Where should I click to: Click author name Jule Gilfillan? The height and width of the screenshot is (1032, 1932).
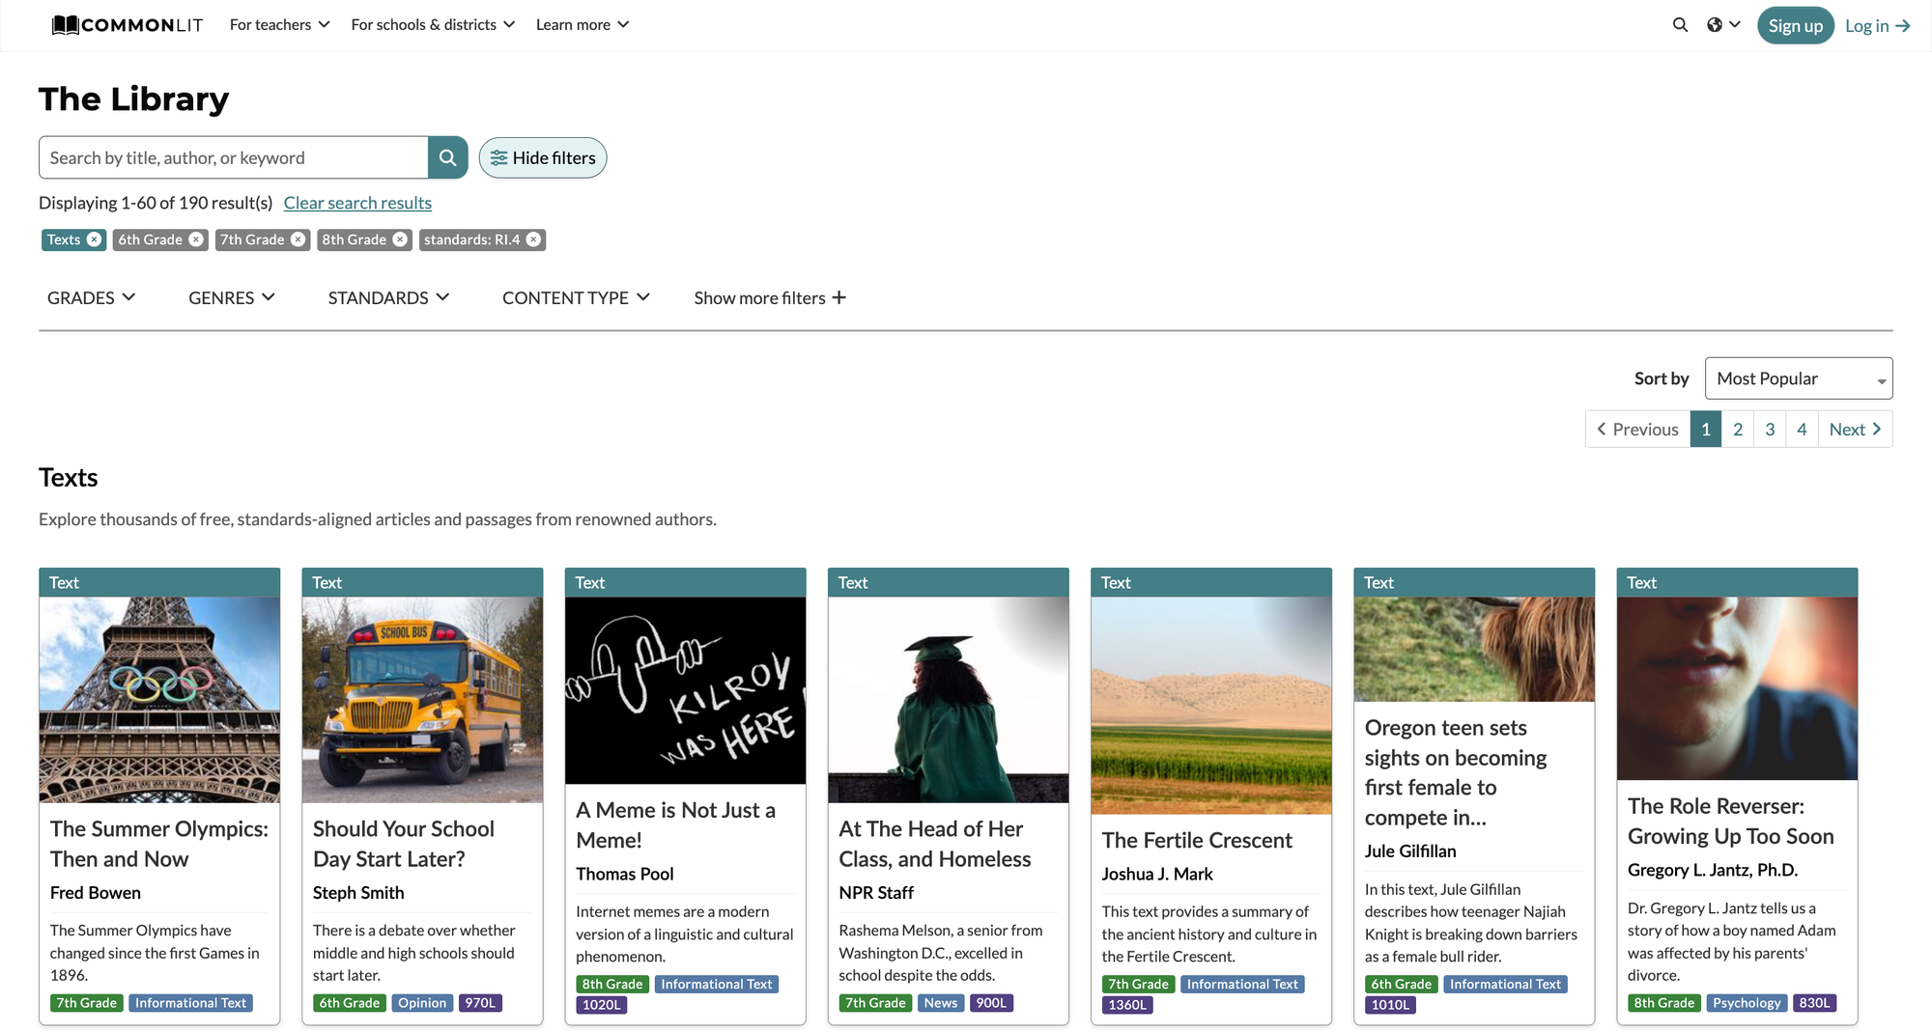(x=1410, y=851)
